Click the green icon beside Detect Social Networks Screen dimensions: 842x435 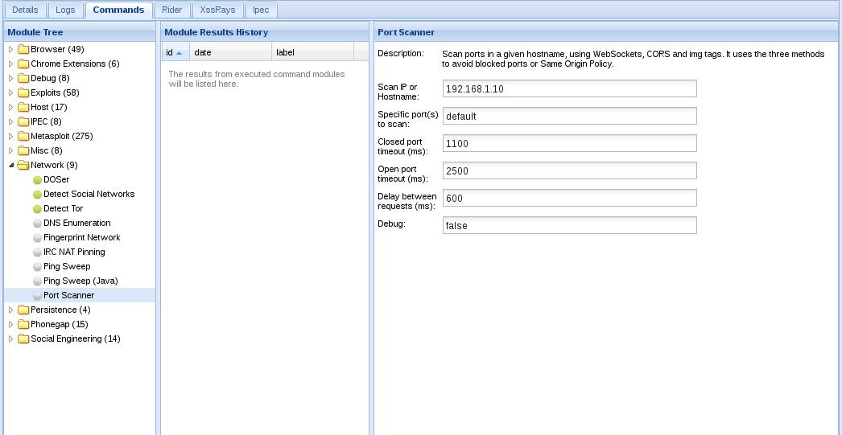37,194
